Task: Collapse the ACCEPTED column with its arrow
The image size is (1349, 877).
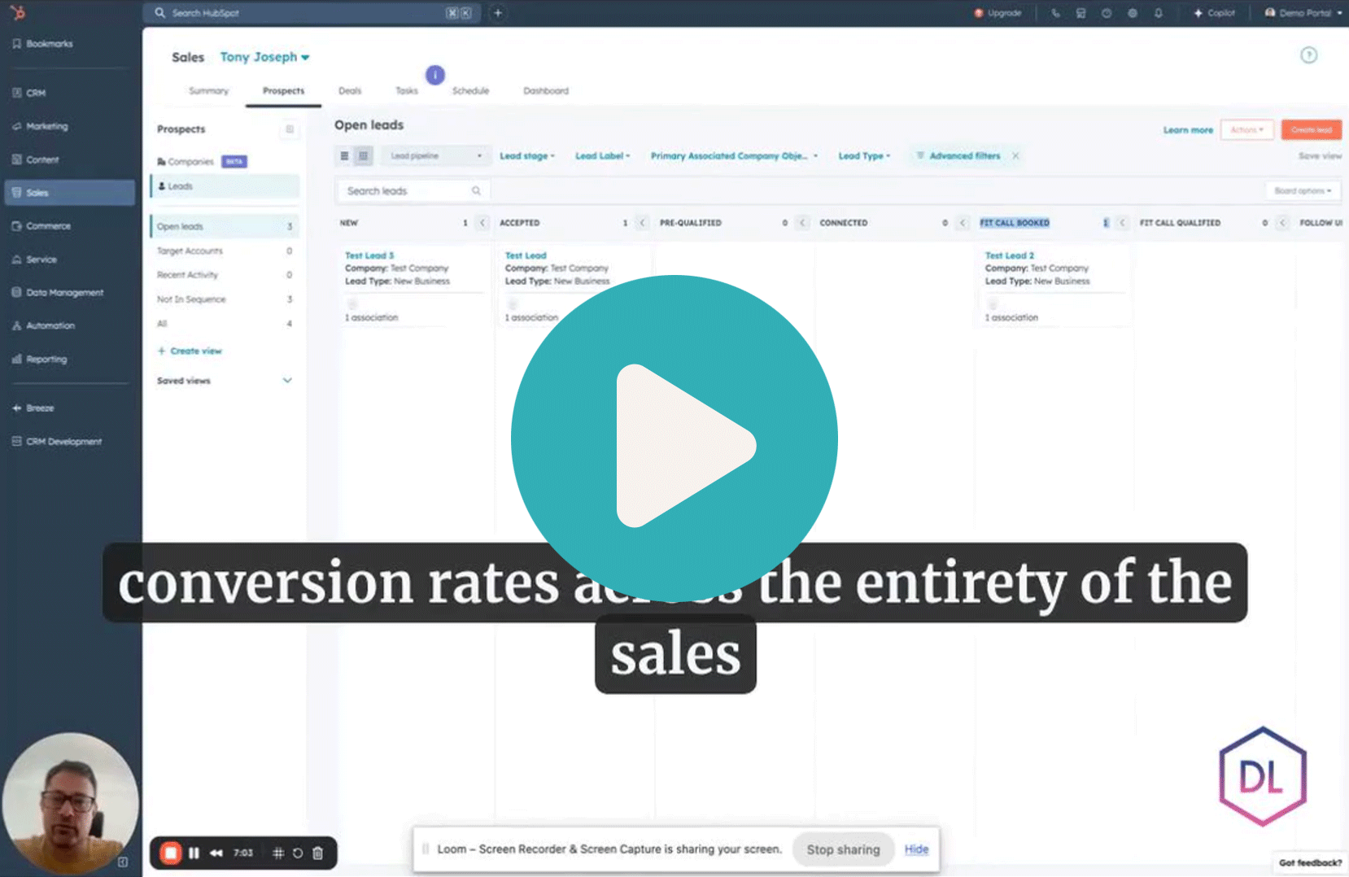Action: 642,223
